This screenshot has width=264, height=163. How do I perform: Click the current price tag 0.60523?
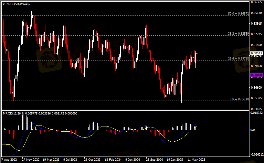257,53
